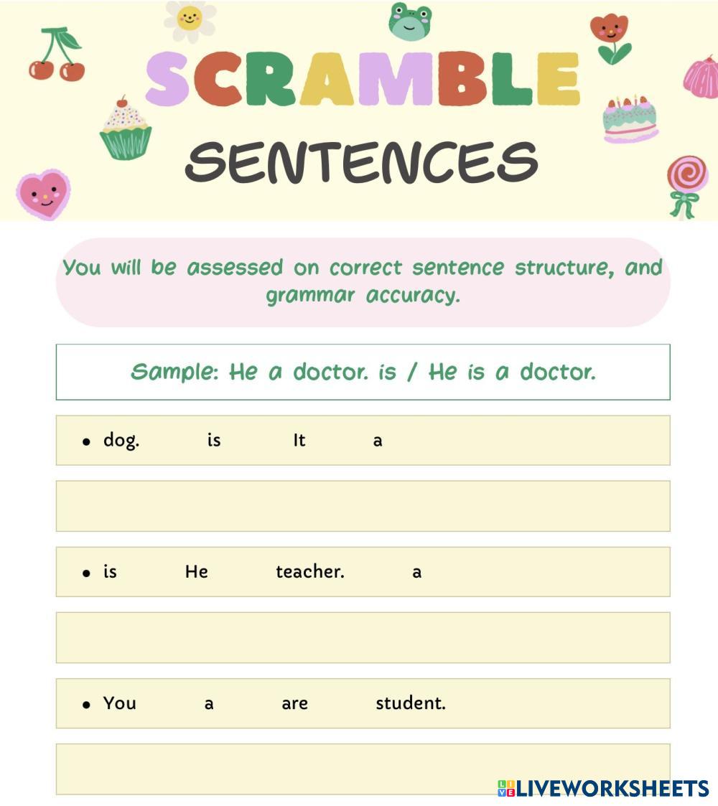
Task: Click the green frog face icon
Action: 410,22
